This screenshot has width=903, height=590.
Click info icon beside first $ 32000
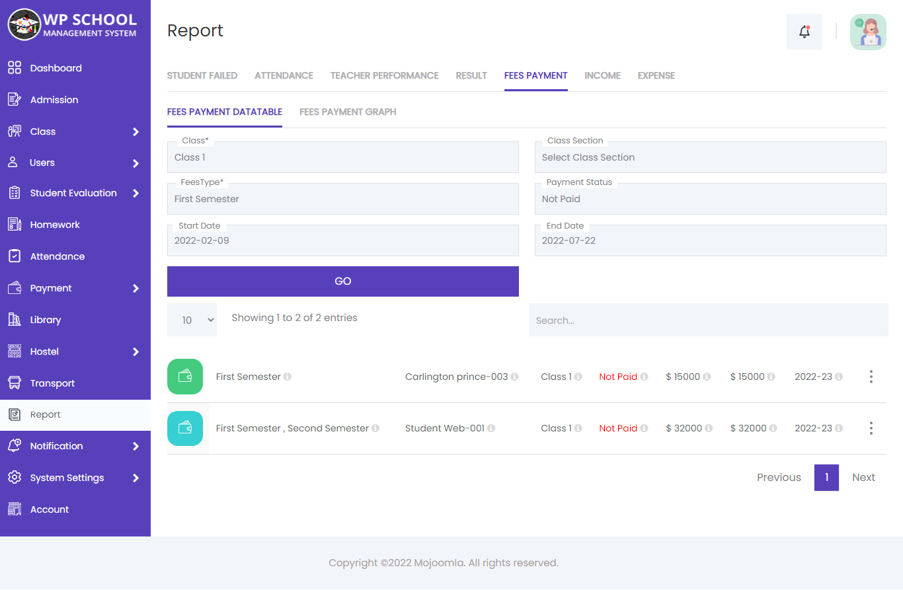point(709,428)
